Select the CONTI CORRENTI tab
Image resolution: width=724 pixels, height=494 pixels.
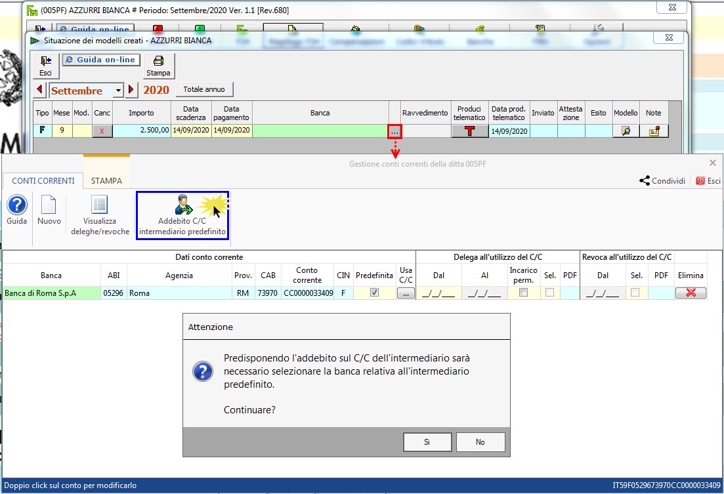(43, 180)
